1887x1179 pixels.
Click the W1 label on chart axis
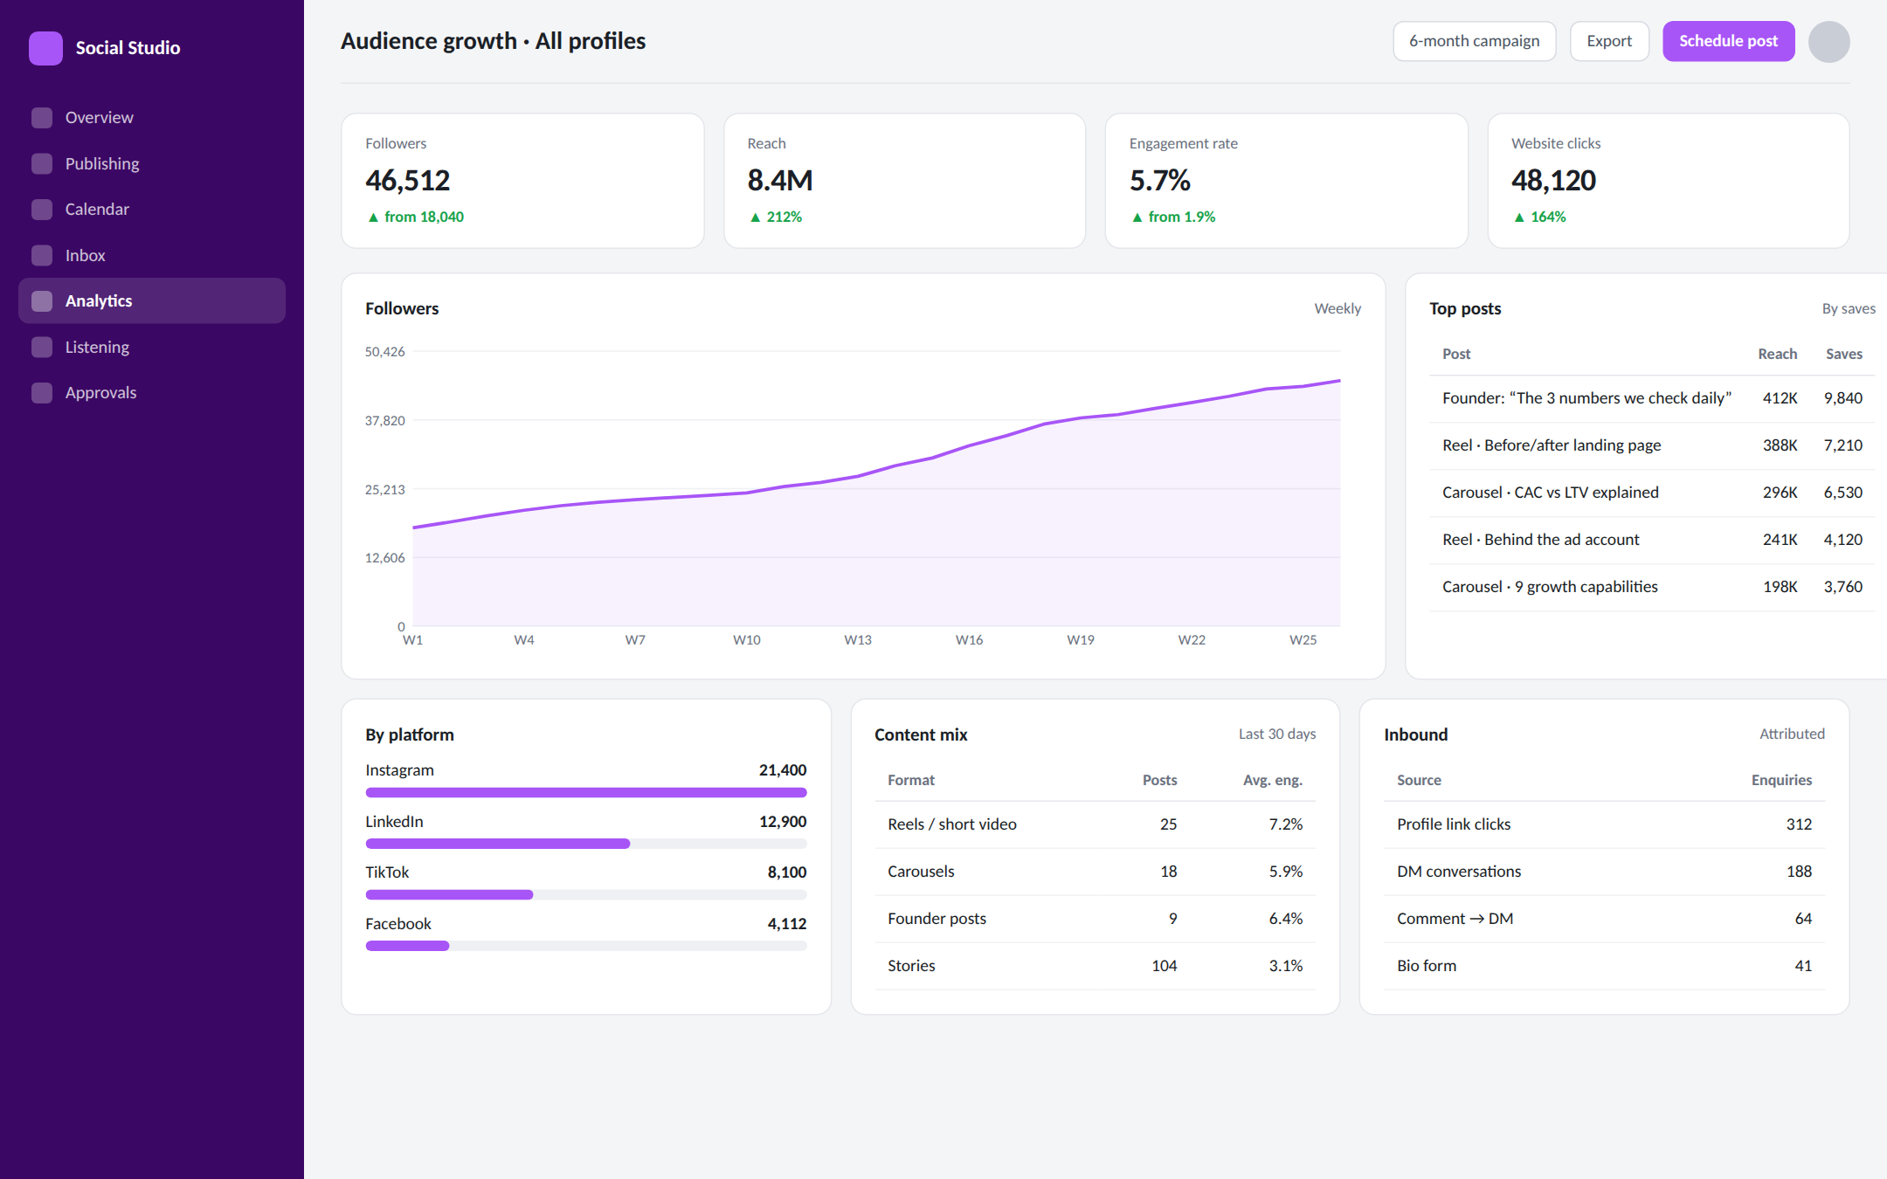click(x=412, y=640)
